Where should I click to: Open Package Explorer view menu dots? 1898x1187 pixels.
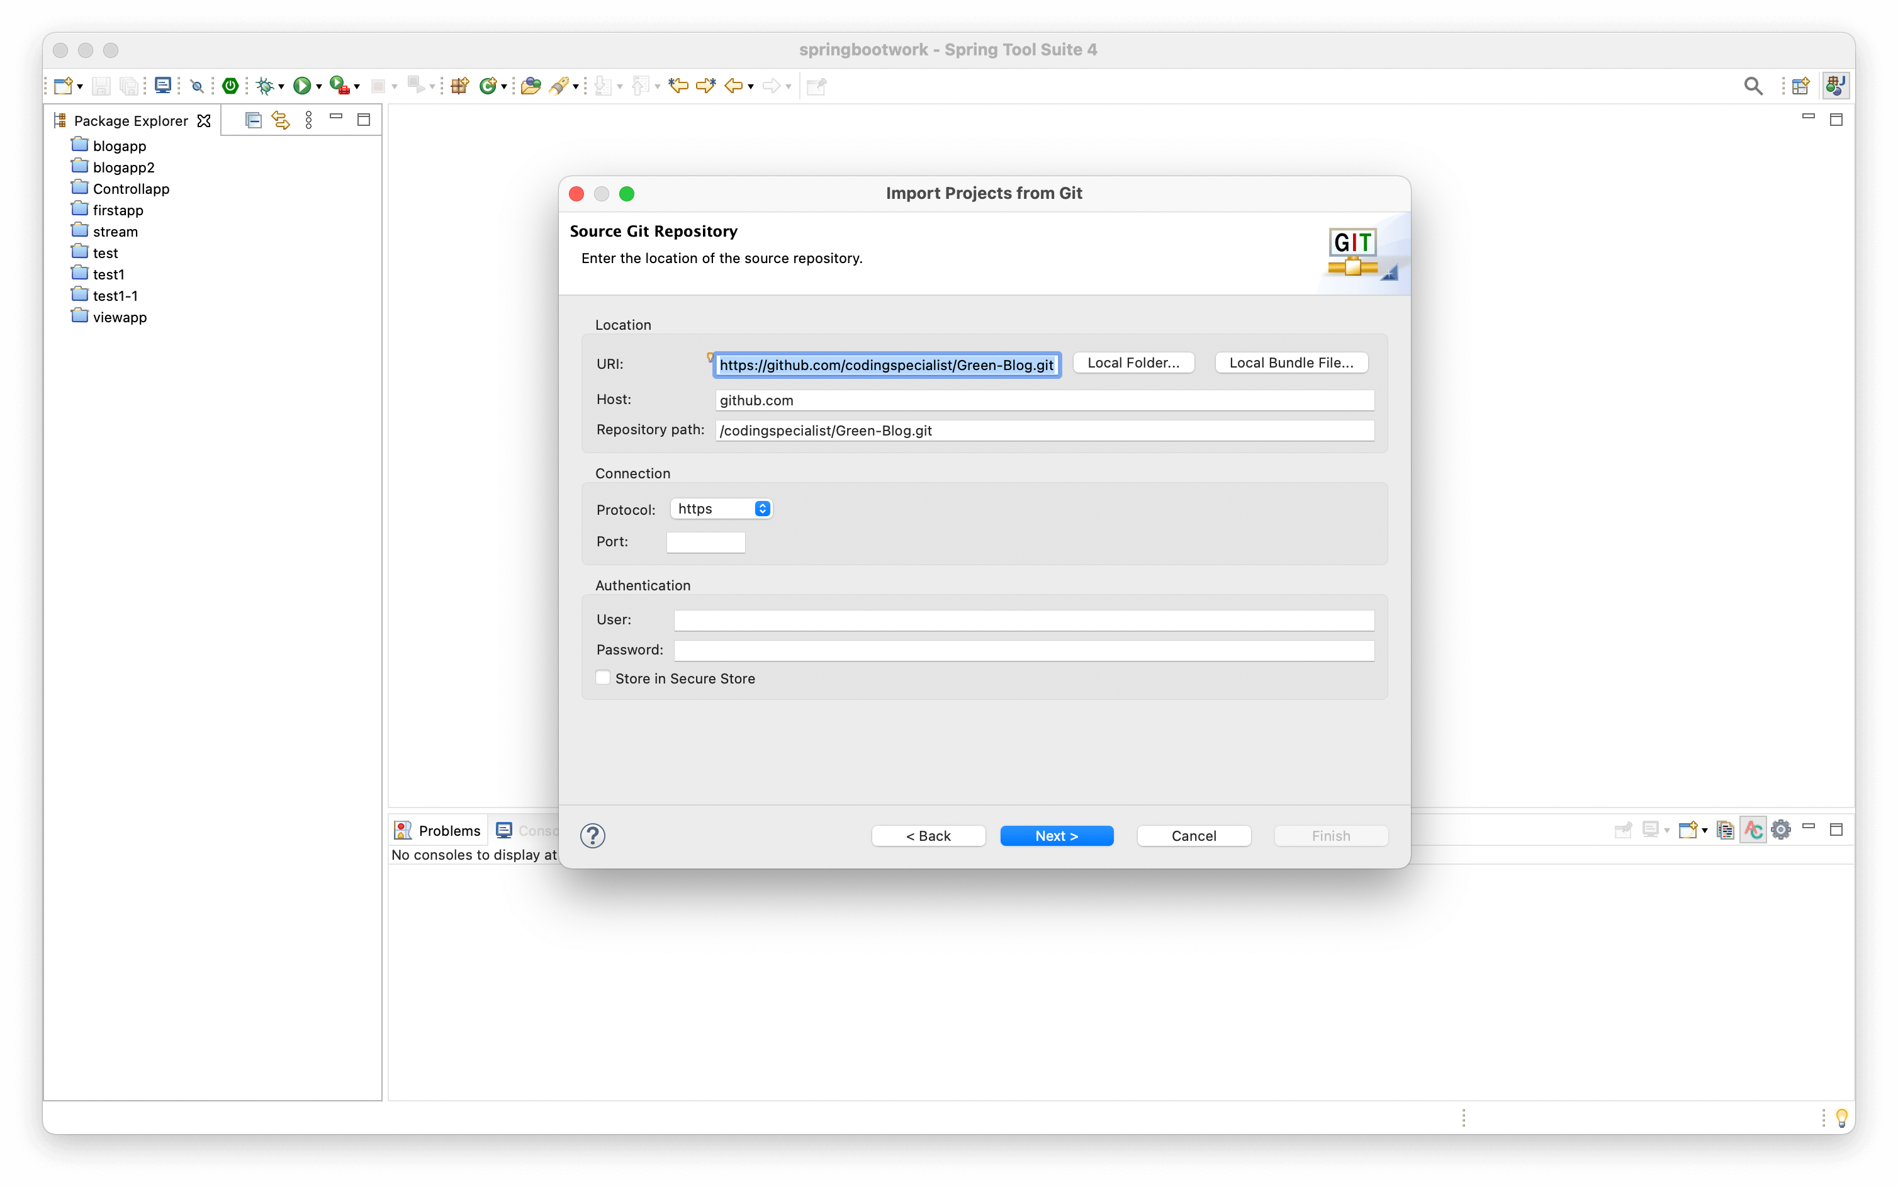[308, 120]
